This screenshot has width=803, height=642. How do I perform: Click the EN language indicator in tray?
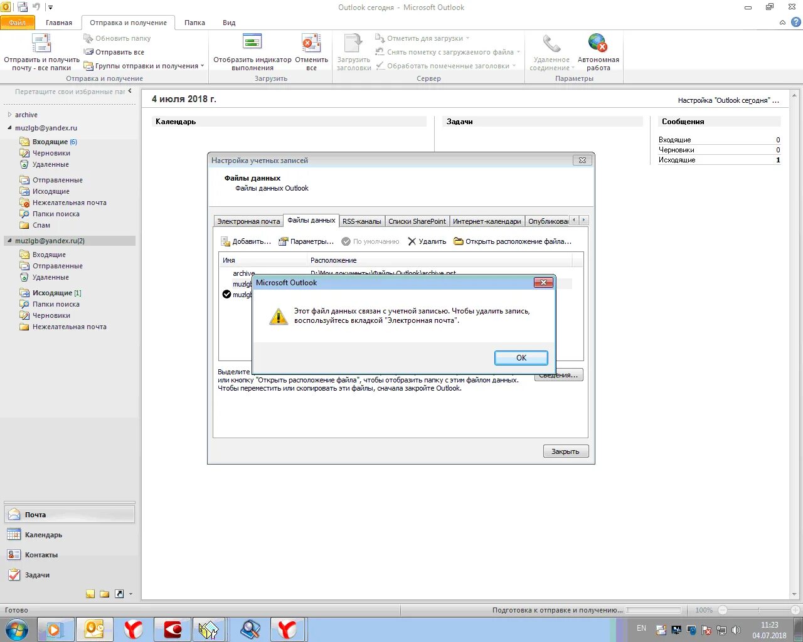tap(641, 628)
